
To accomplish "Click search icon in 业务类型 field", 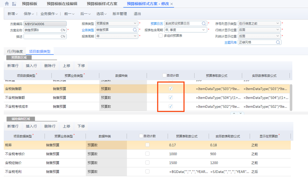I will click(x=135, y=30).
